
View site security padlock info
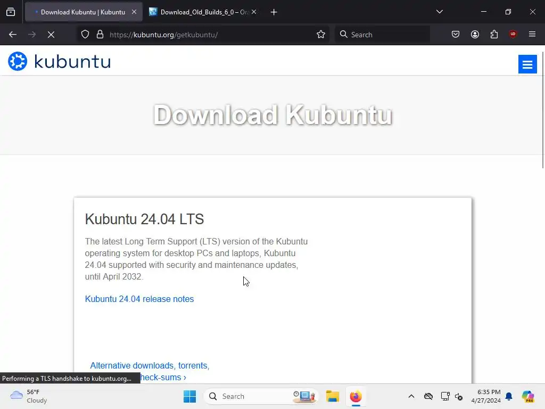click(100, 35)
